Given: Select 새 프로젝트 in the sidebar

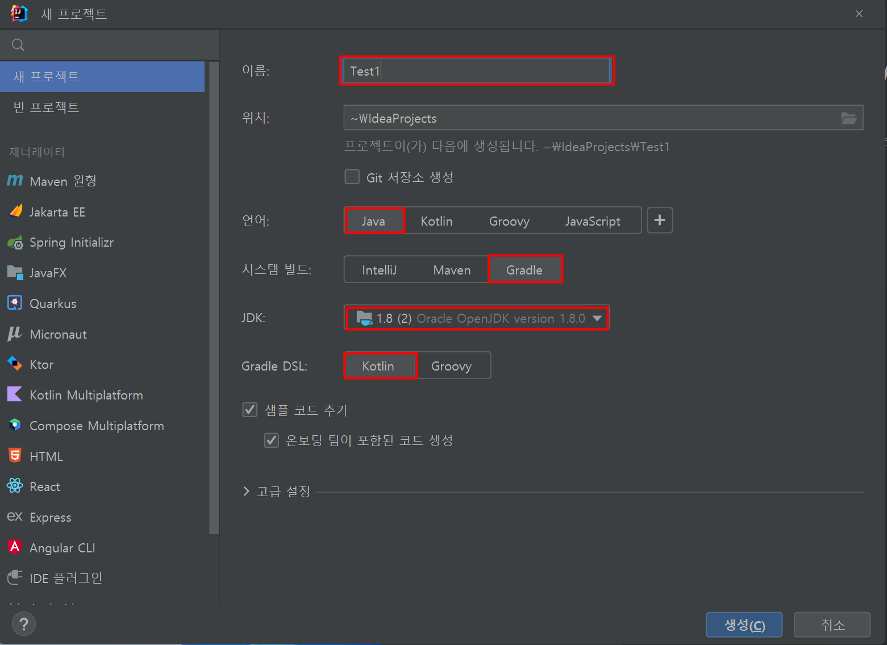Looking at the screenshot, I should pyautogui.click(x=102, y=77).
